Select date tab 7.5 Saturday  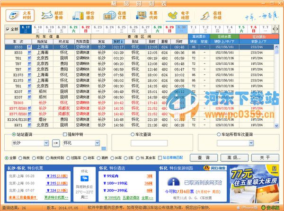pos(241,29)
